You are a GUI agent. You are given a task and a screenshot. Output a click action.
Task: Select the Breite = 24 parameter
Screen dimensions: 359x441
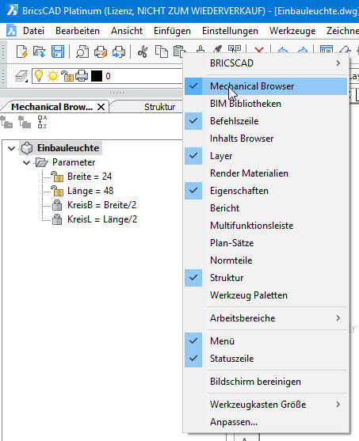[x=90, y=177]
